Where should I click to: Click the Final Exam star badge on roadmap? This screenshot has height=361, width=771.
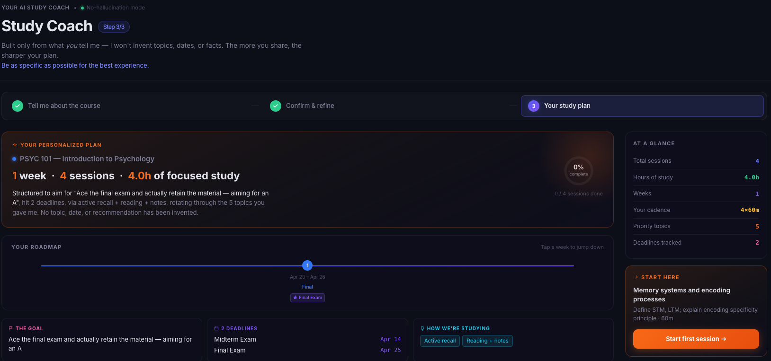tap(307, 298)
